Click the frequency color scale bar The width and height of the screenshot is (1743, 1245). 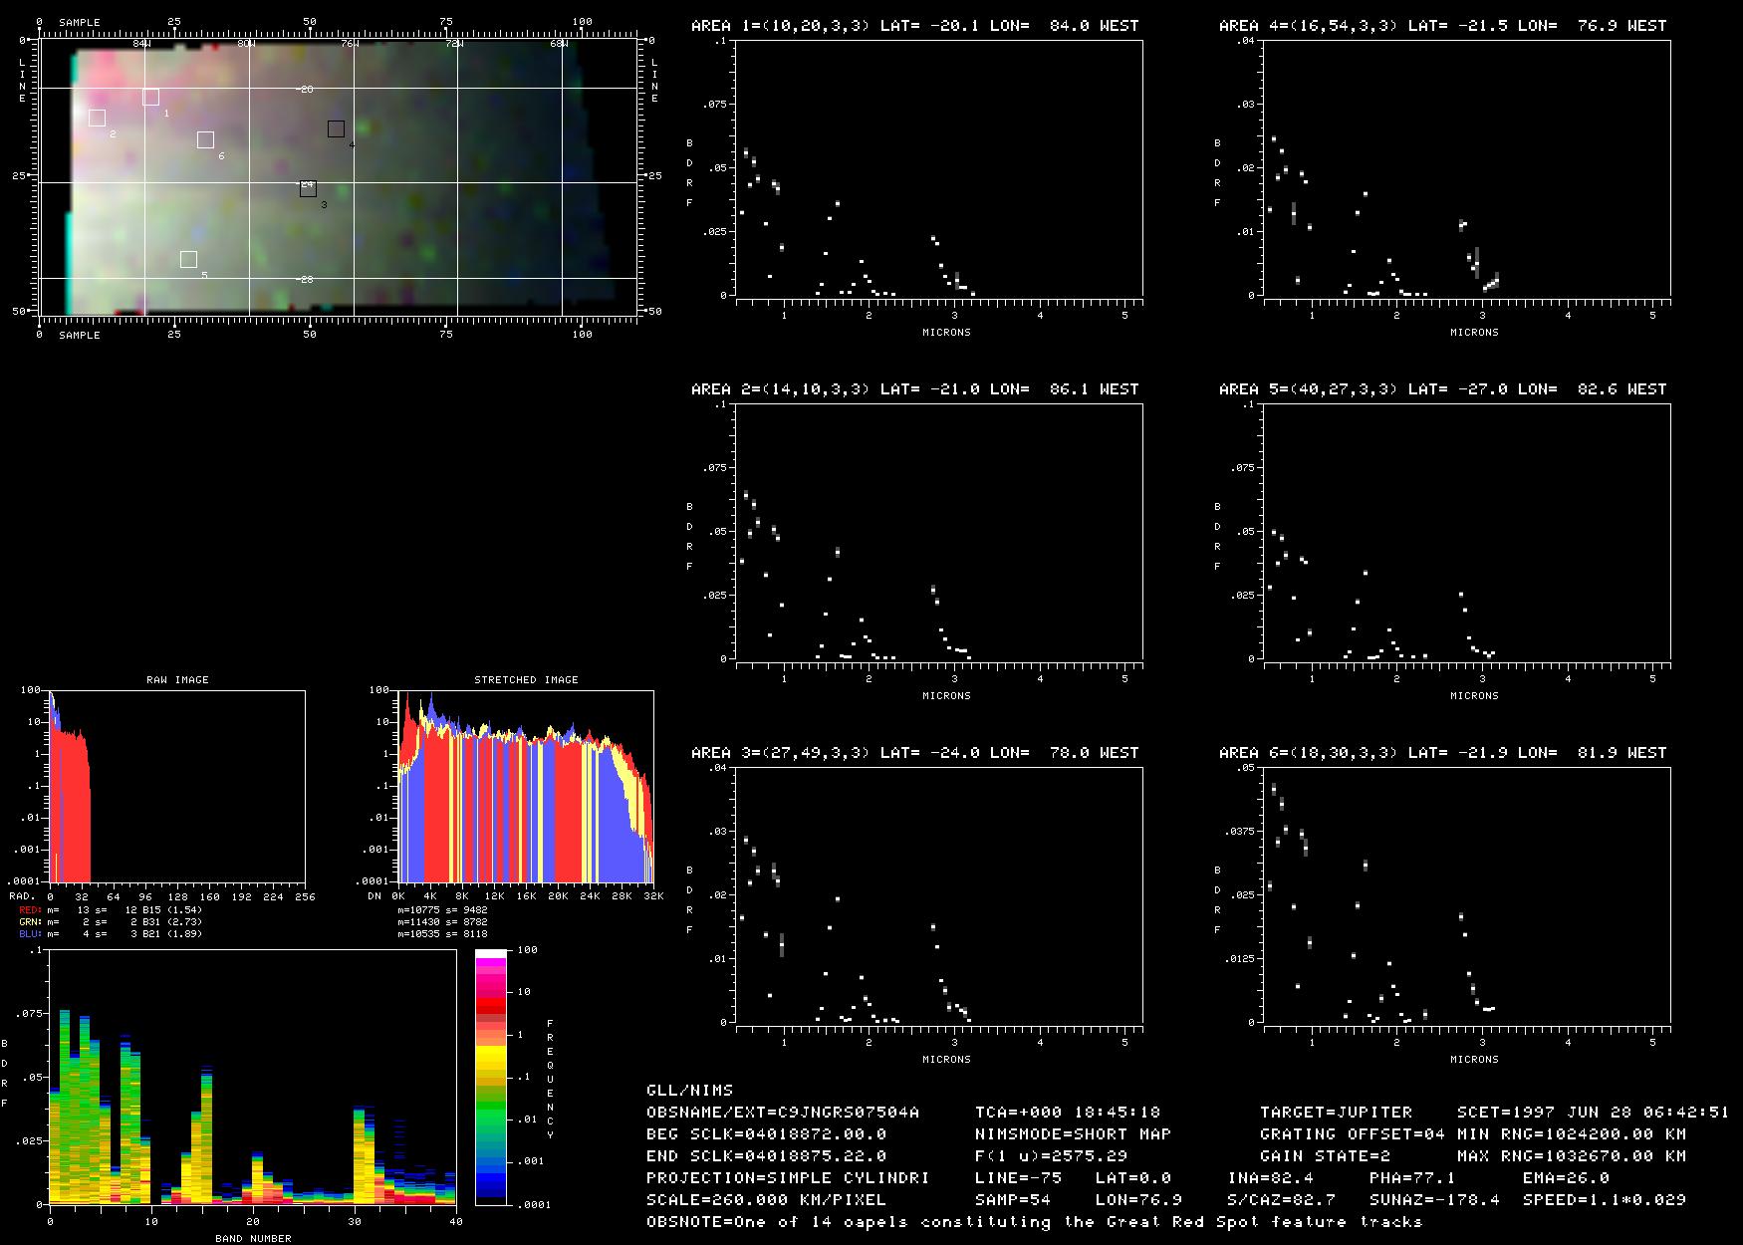(491, 1078)
